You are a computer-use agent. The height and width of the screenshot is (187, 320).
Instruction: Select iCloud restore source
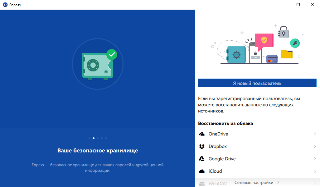[257, 171]
